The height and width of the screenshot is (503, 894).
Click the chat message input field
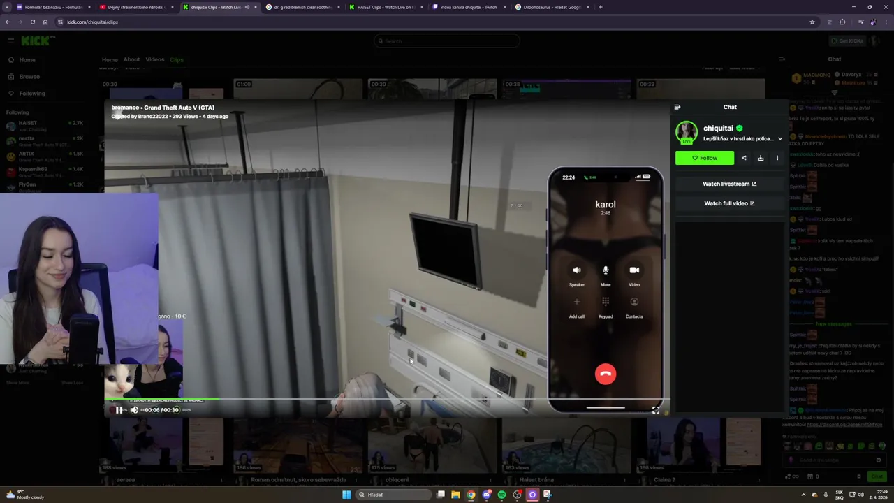point(835,460)
